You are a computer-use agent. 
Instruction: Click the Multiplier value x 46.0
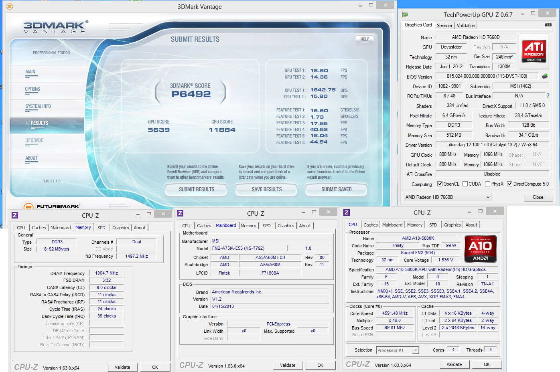pyautogui.click(x=395, y=321)
